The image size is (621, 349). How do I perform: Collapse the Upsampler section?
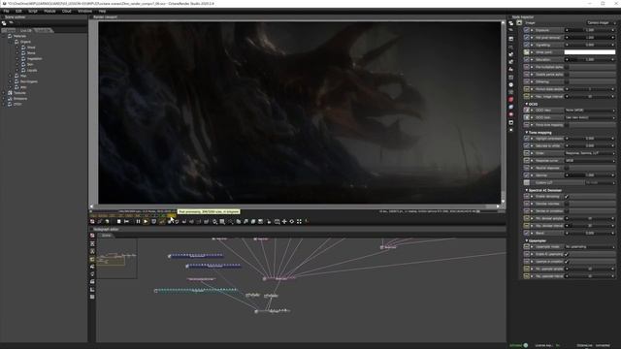pos(526,240)
